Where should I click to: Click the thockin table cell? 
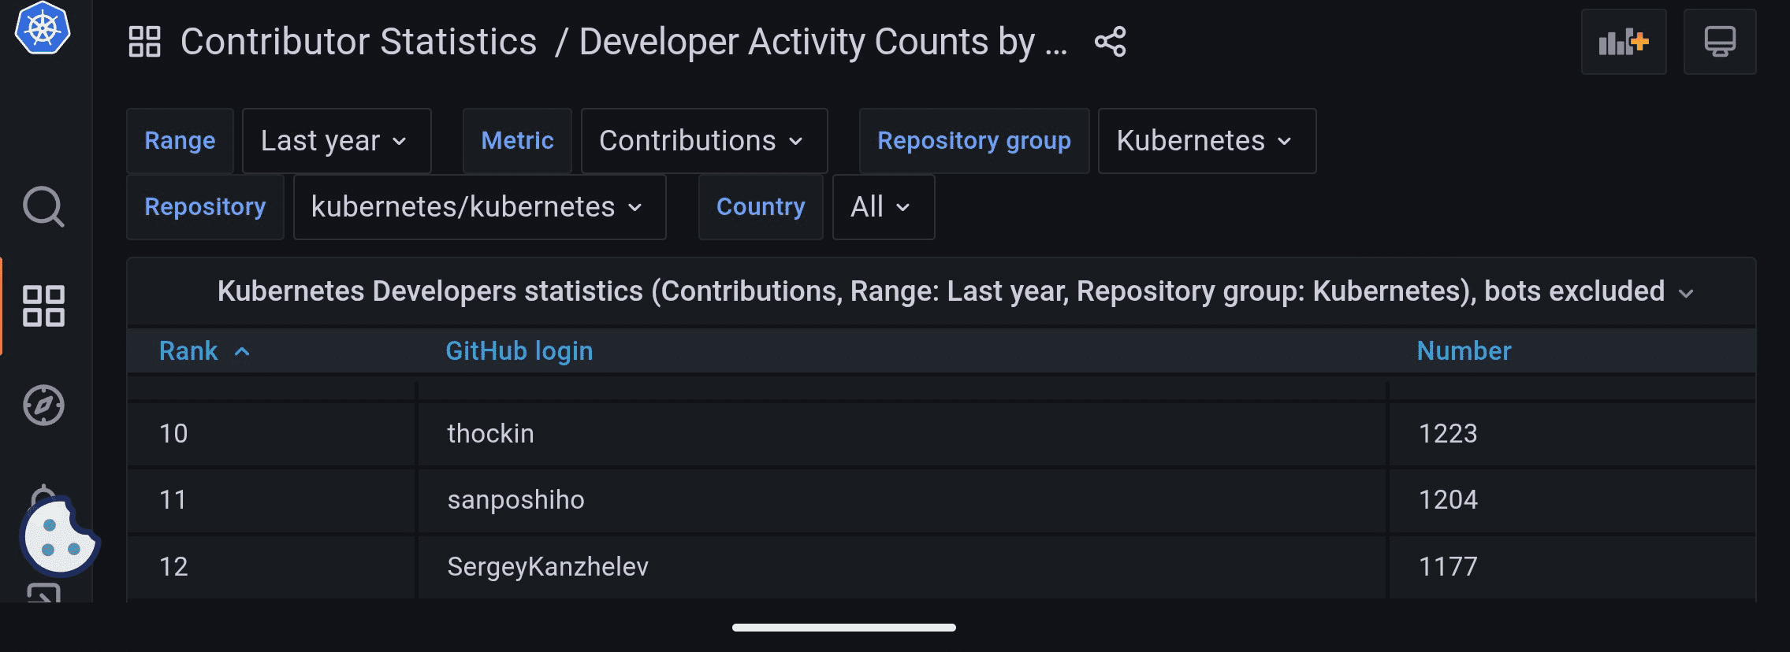tap(490, 434)
